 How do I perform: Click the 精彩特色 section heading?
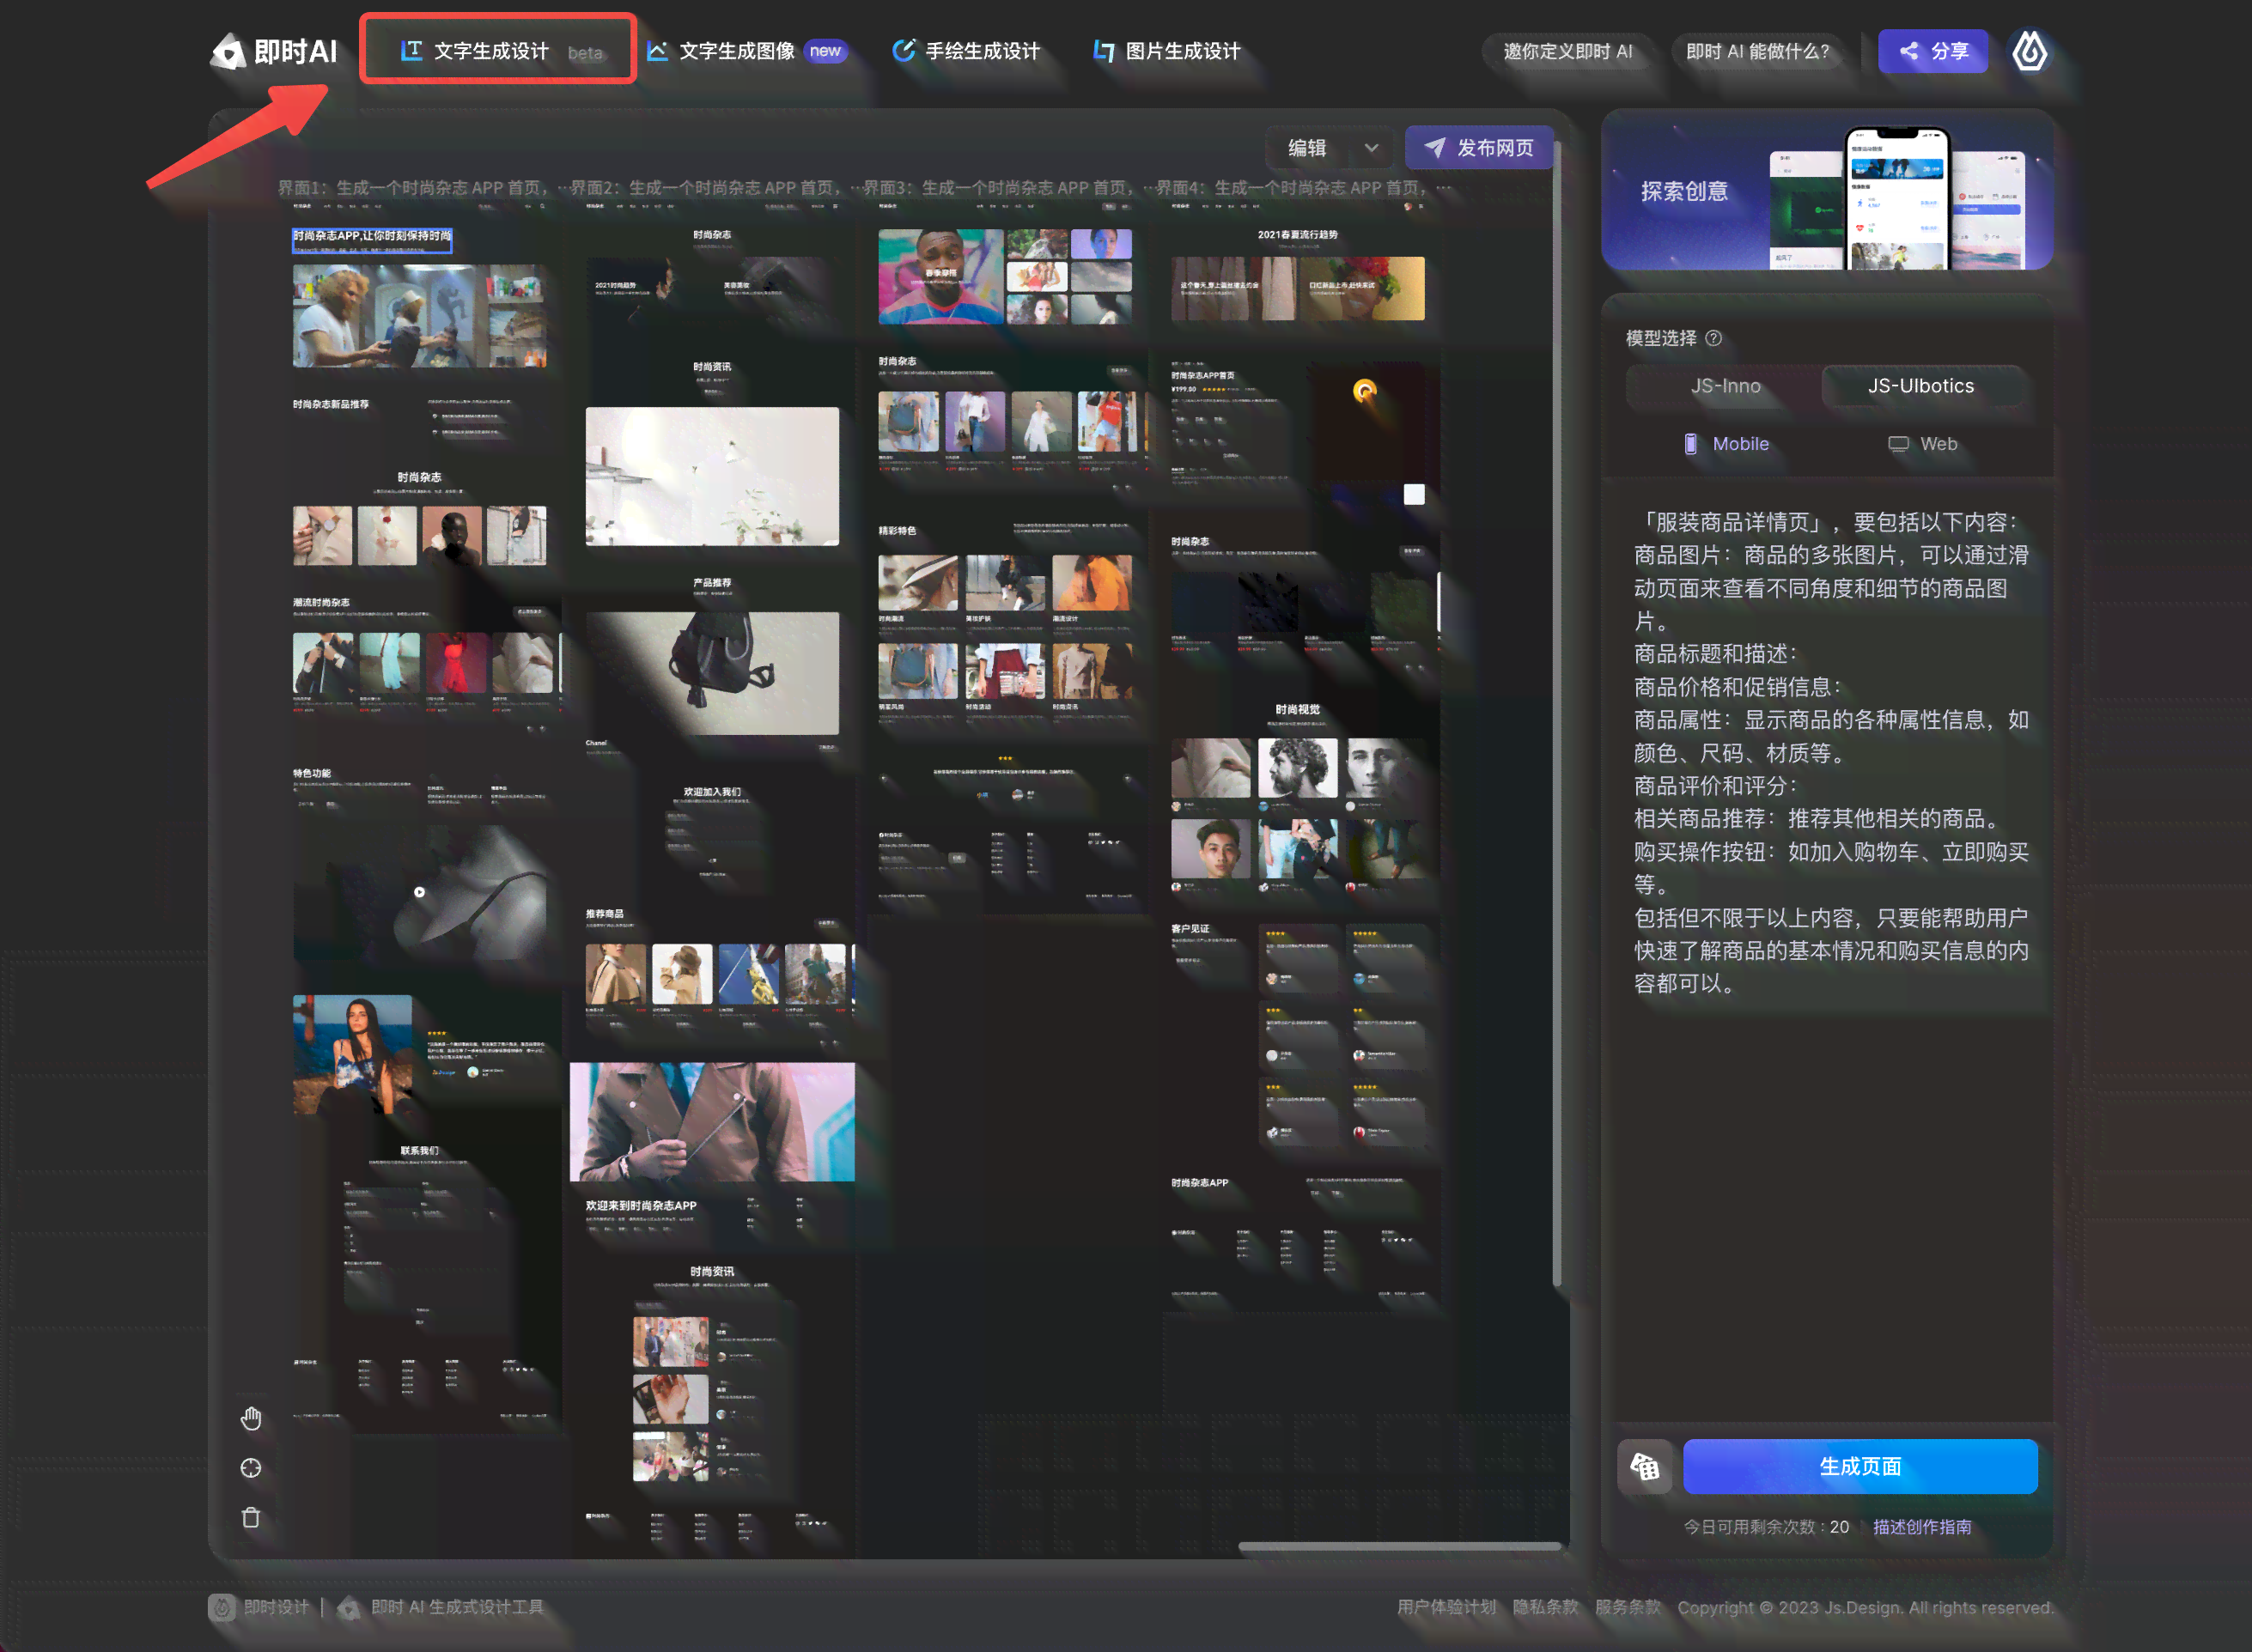[x=897, y=531]
